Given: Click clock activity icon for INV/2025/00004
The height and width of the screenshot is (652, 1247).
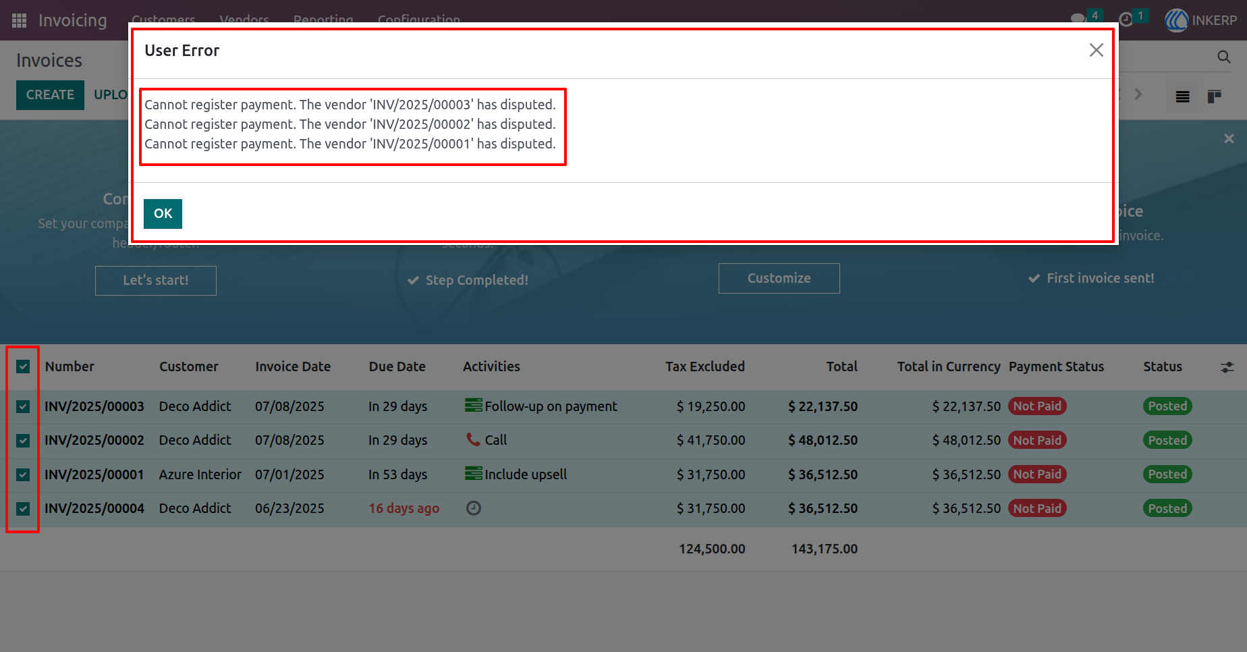Looking at the screenshot, I should point(474,508).
